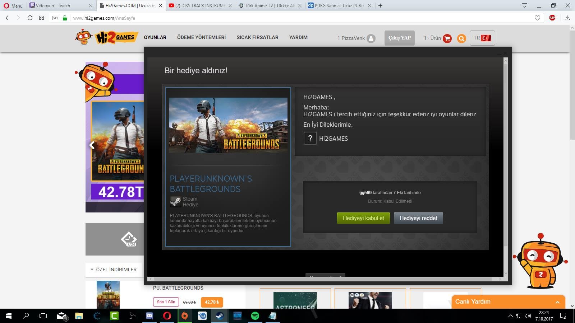This screenshot has width=575, height=323.
Task: Open the volume control in tray
Action: click(x=528, y=316)
